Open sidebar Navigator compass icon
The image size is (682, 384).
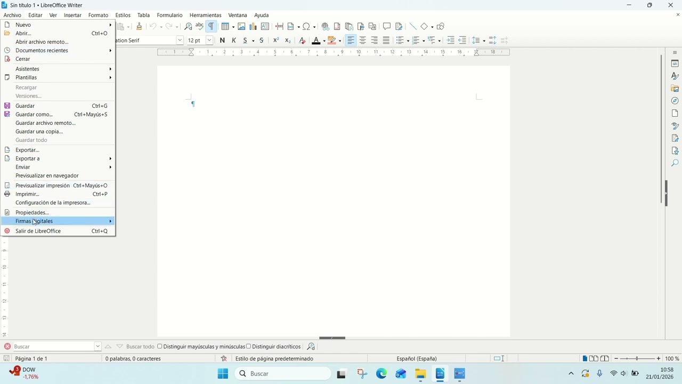pyautogui.click(x=675, y=101)
